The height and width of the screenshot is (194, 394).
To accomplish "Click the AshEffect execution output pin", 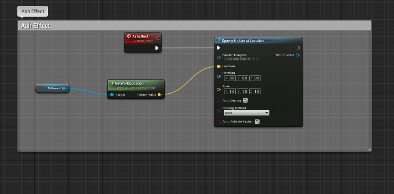I will tap(157, 48).
